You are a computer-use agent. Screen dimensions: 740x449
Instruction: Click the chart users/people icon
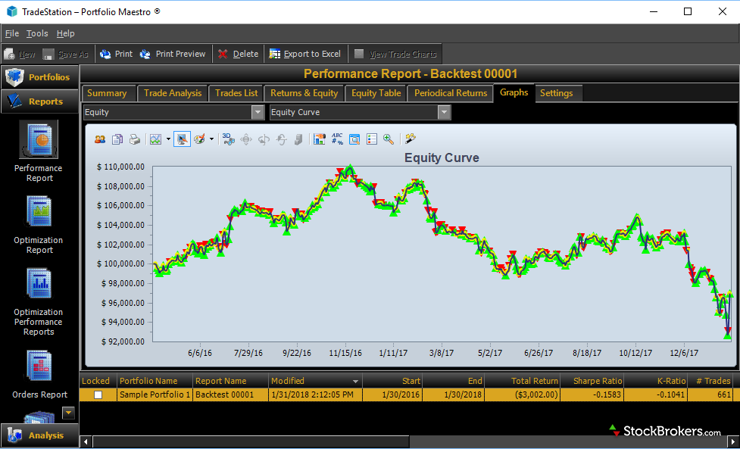(100, 139)
